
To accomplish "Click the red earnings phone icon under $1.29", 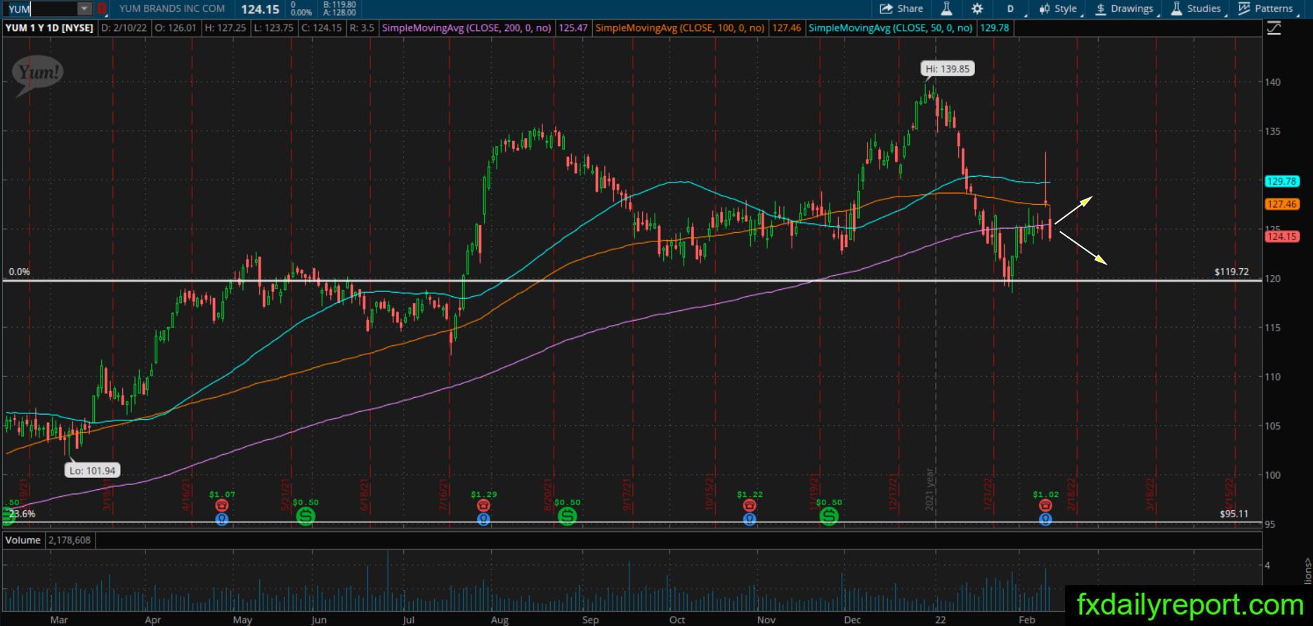I will point(483,506).
